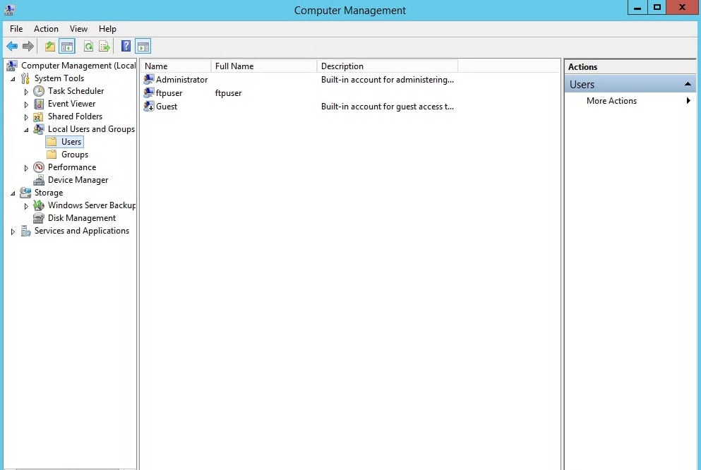Viewport: 701px width, 470px height.
Task: Click the ftpuser account icon
Action: pos(148,93)
